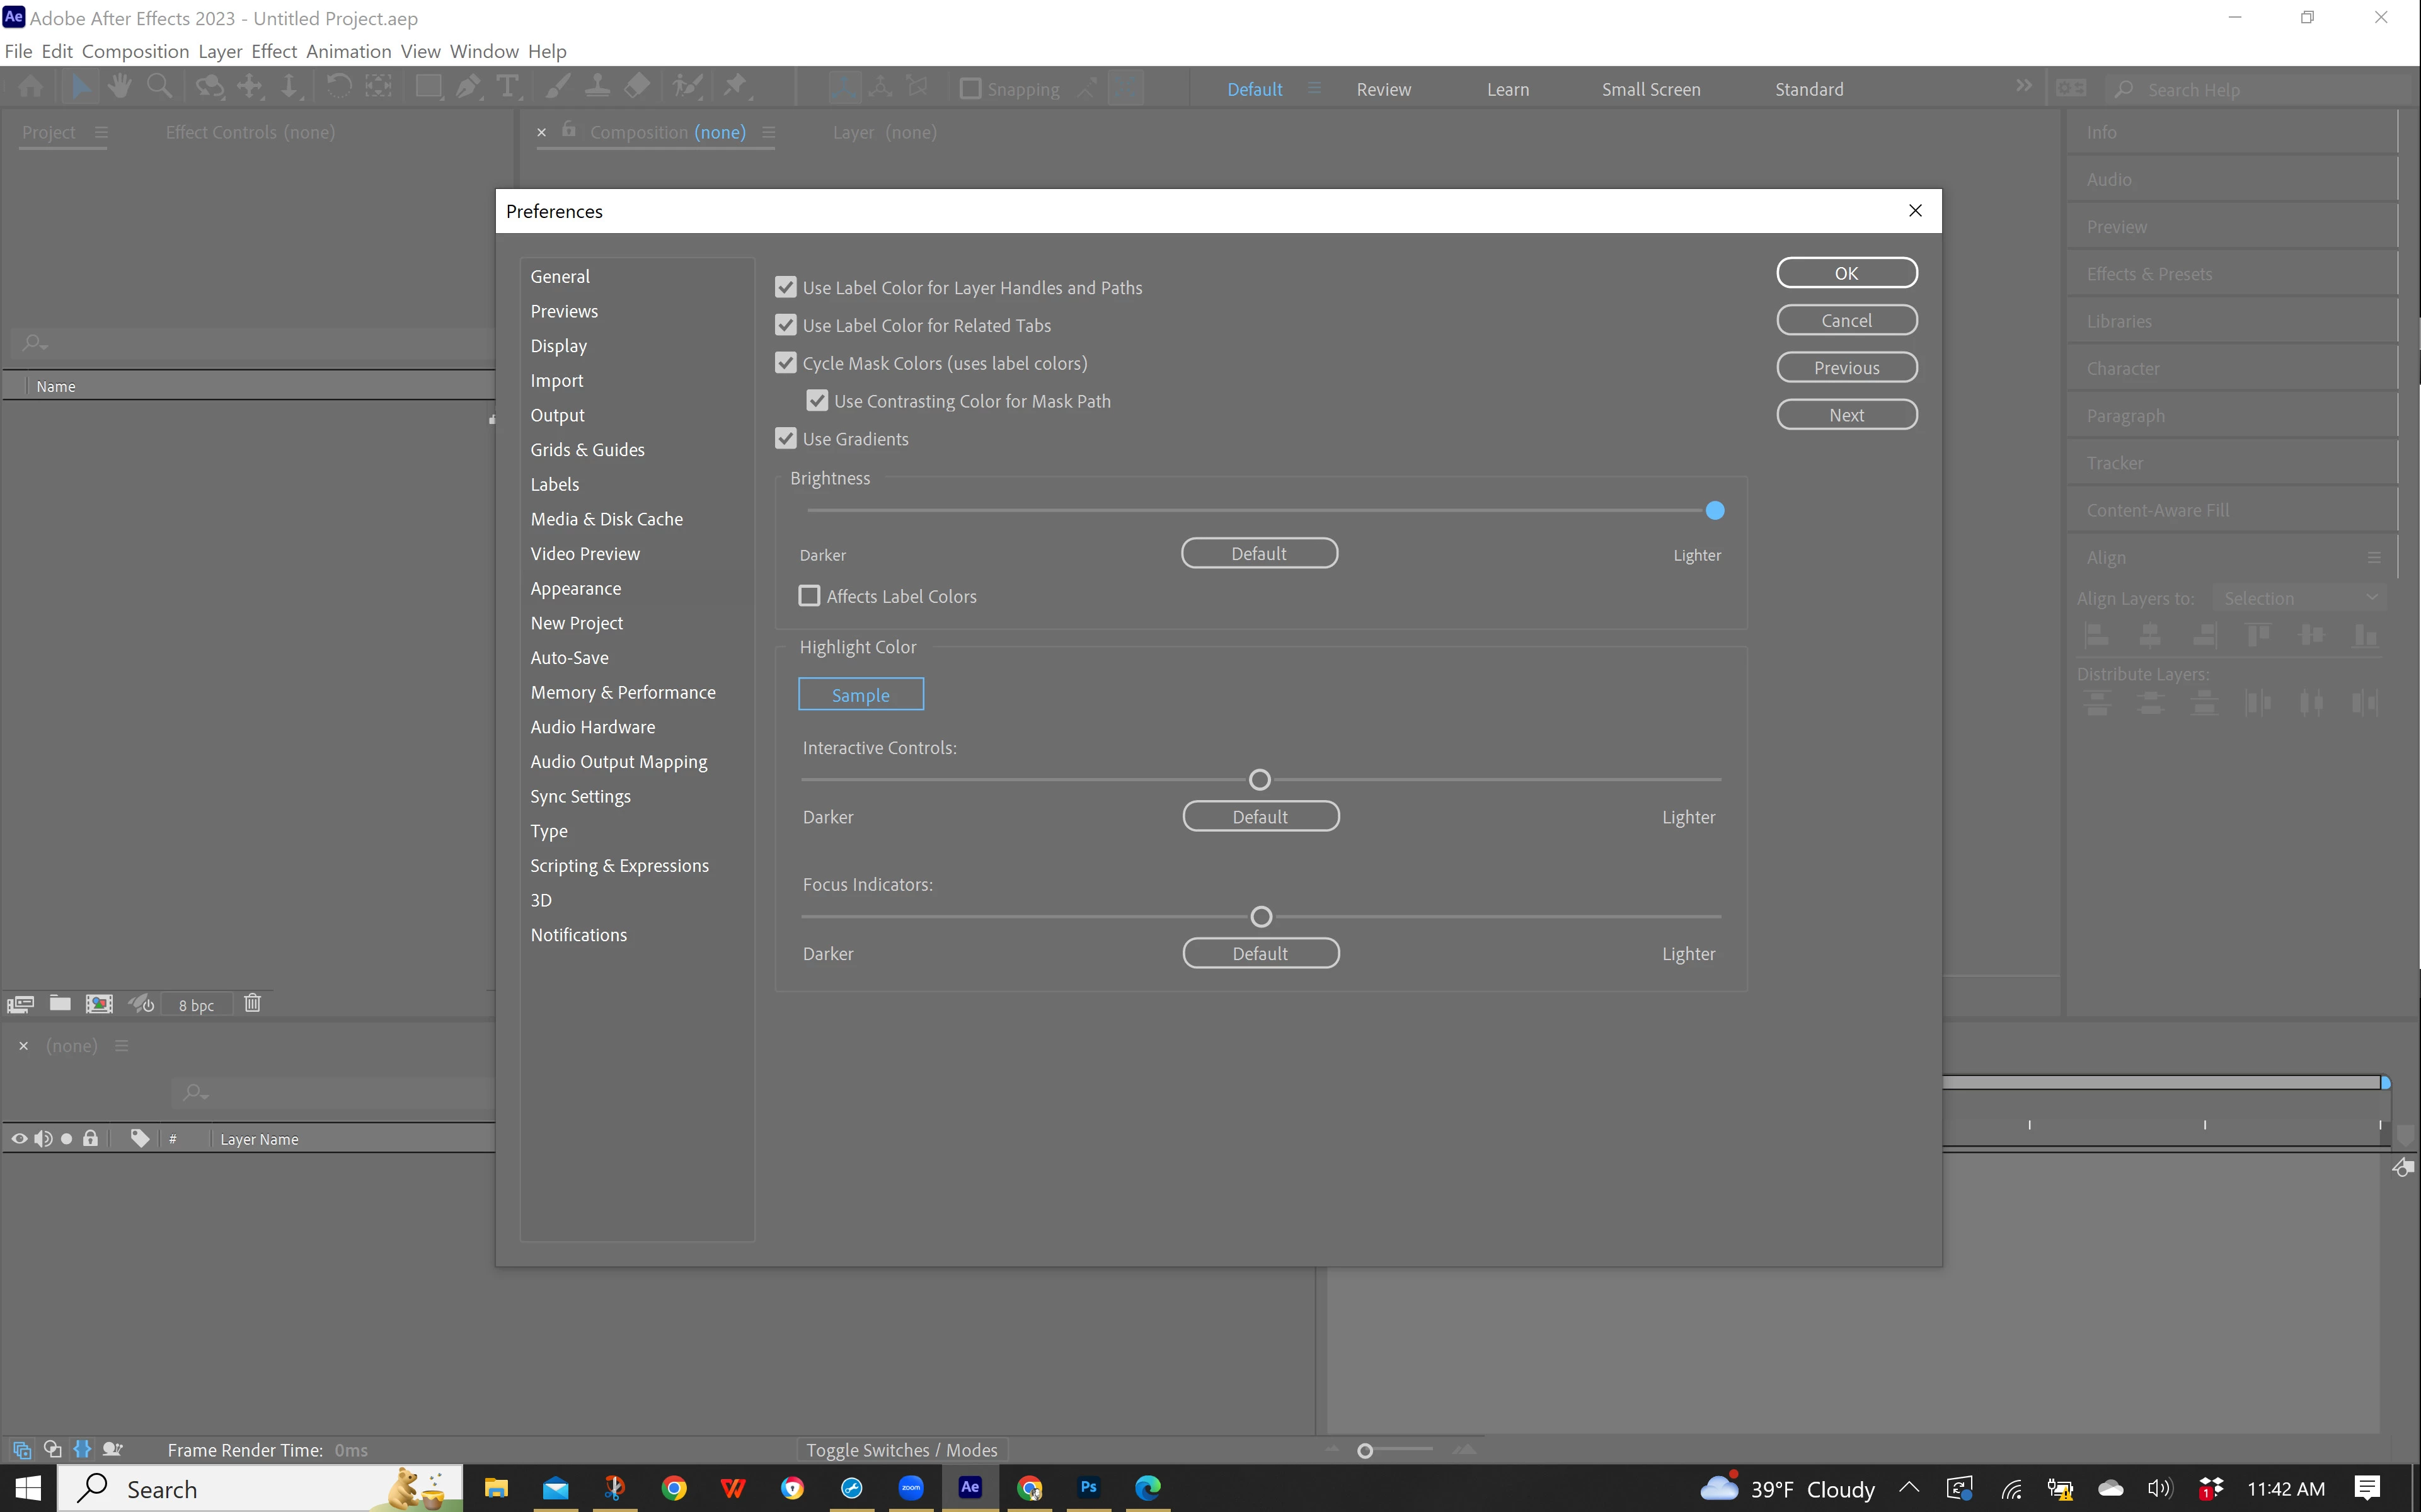Open the Align panel menu
The width and height of the screenshot is (2421, 1512).
(x=2374, y=557)
